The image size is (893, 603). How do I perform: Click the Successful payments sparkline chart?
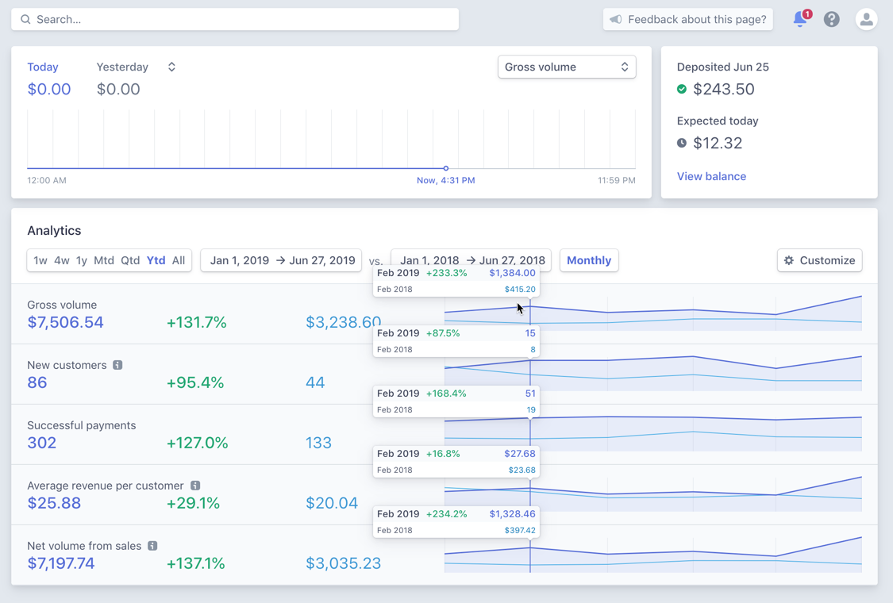[652, 434]
